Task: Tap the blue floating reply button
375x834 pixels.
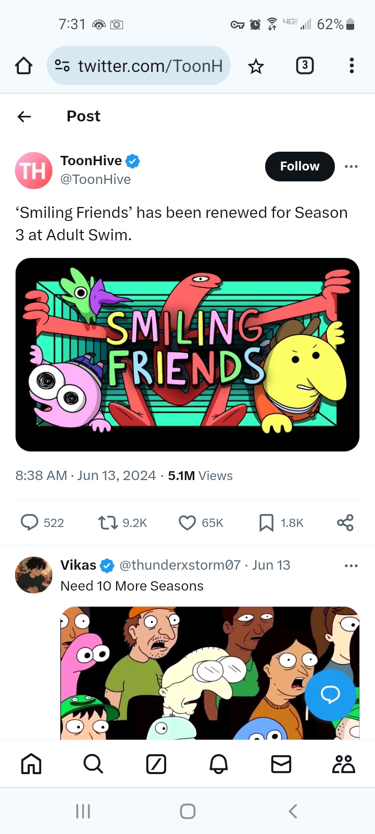Action: tap(330, 695)
